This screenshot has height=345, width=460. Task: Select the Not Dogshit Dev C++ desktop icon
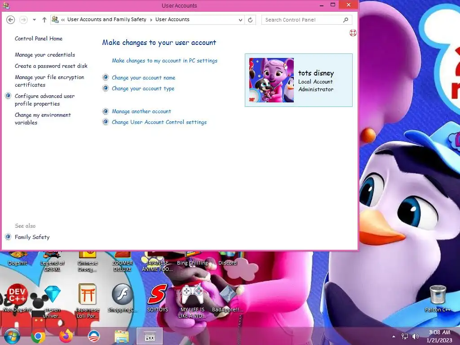click(x=18, y=298)
